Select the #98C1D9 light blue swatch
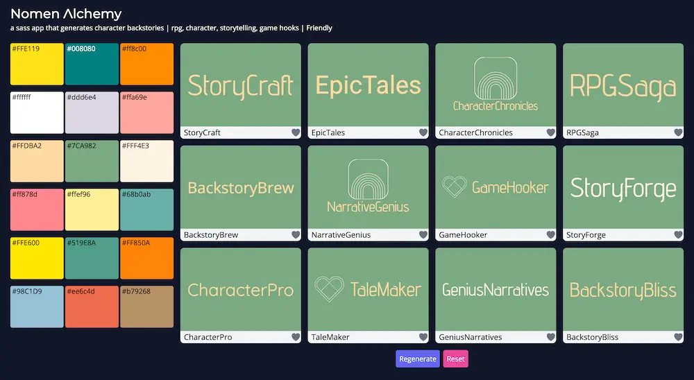Image resolution: width=694 pixels, height=380 pixels. pos(36,306)
